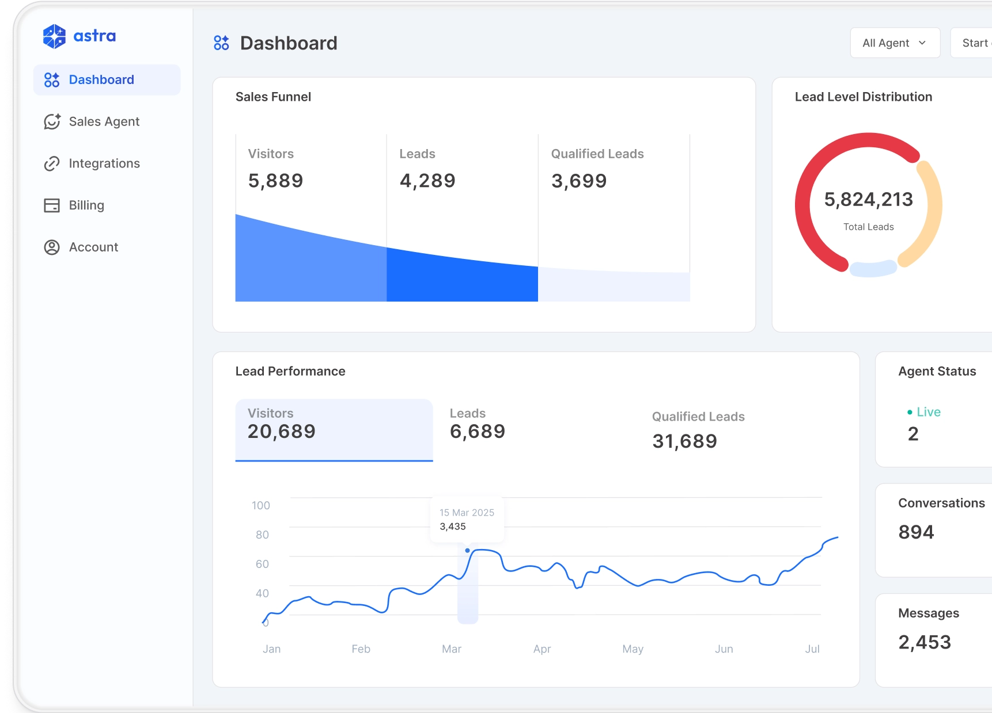This screenshot has width=992, height=713.
Task: Click the Sales Agent chat icon
Action: coord(52,121)
